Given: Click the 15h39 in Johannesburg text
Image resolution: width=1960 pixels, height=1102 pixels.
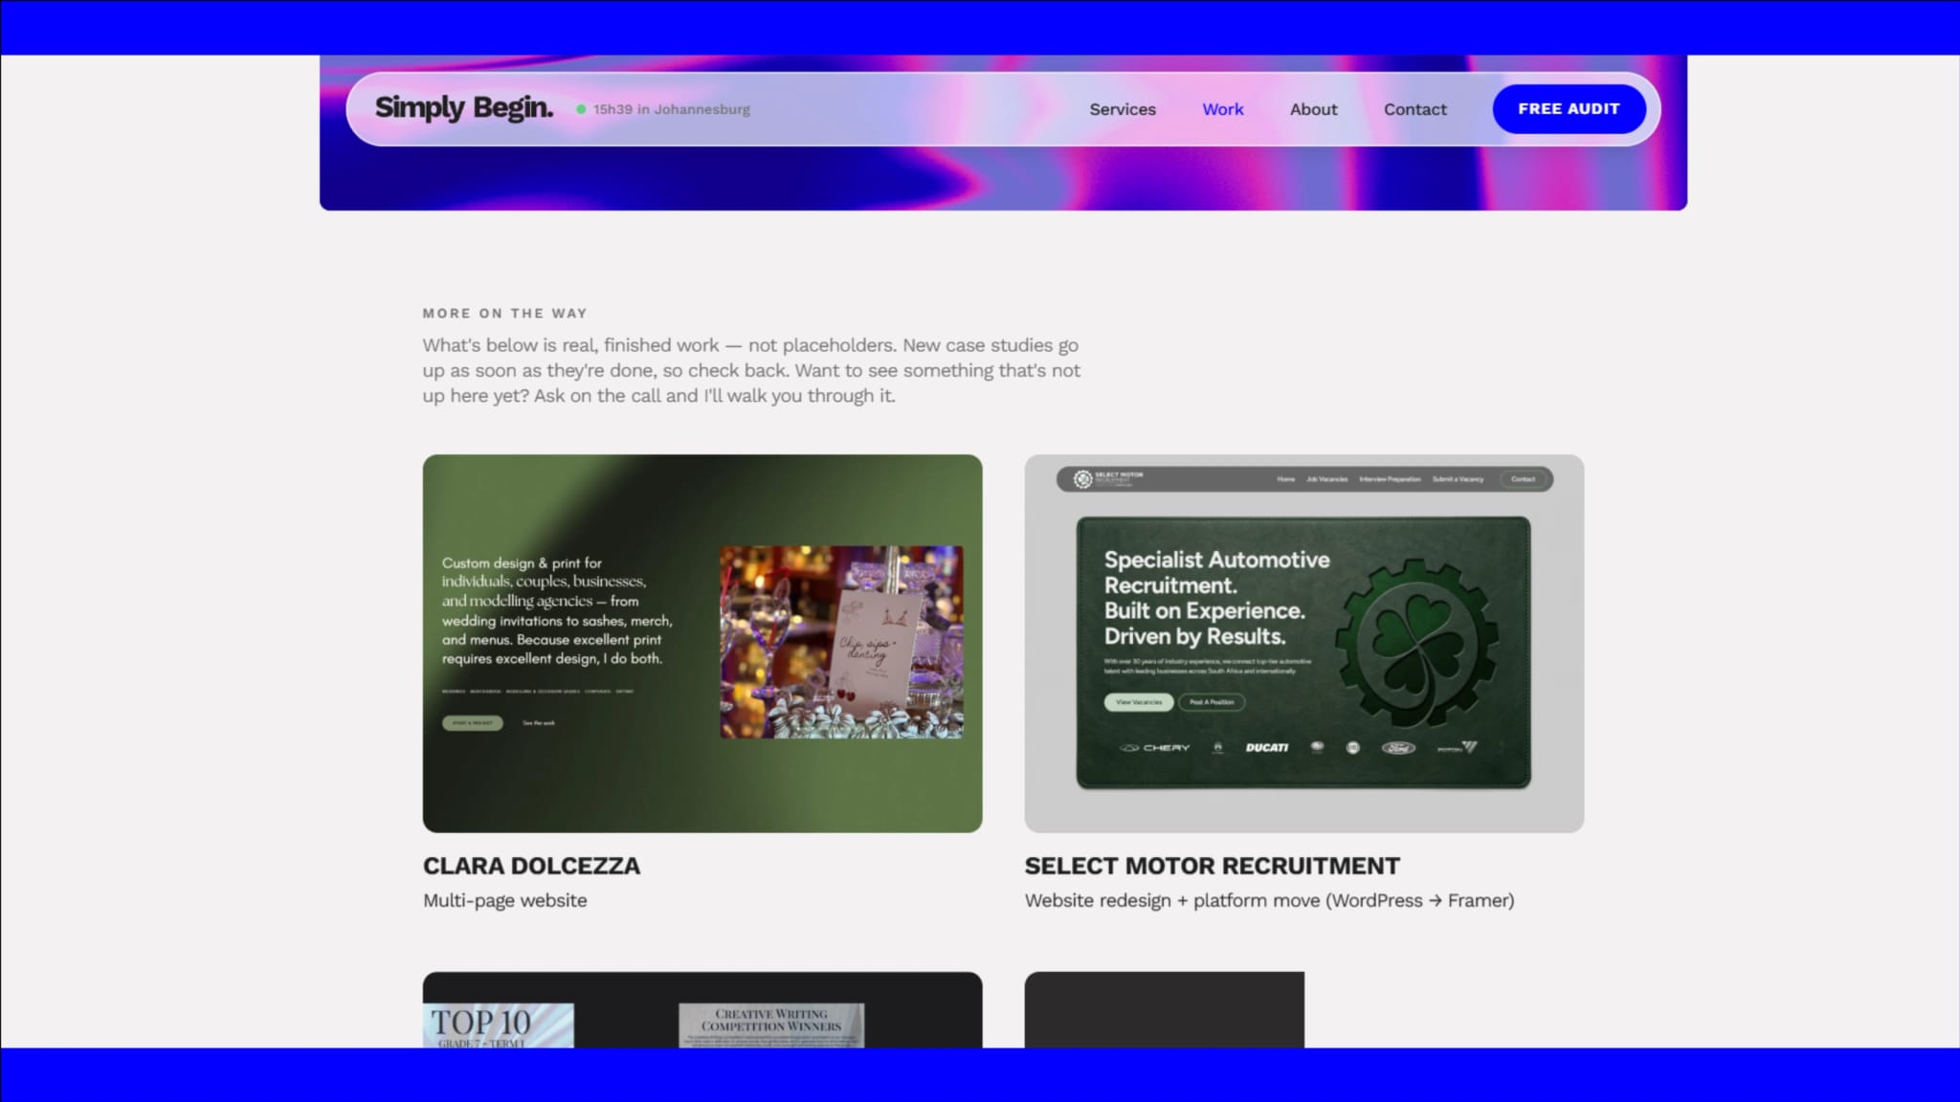Looking at the screenshot, I should point(672,109).
